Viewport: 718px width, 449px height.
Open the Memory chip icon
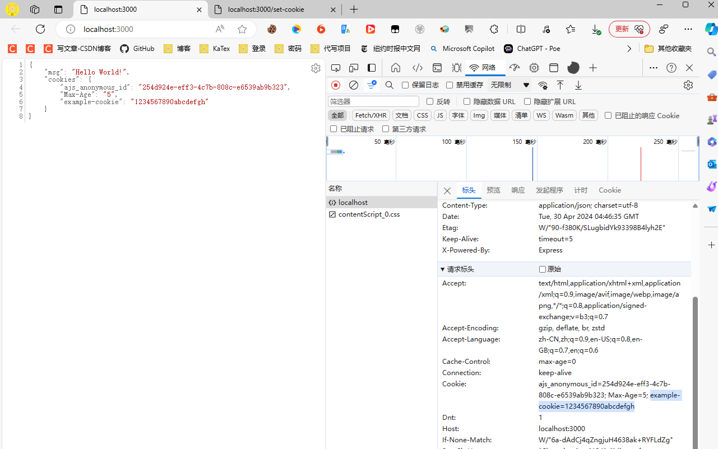coord(534,68)
